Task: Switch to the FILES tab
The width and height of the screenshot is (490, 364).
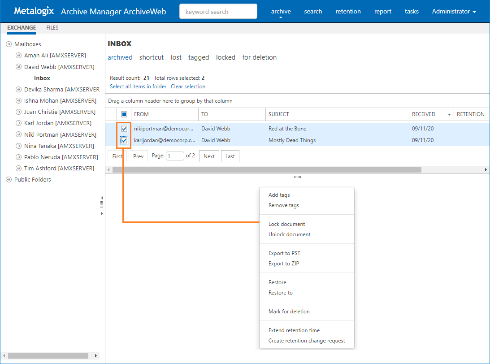Action: tap(52, 28)
